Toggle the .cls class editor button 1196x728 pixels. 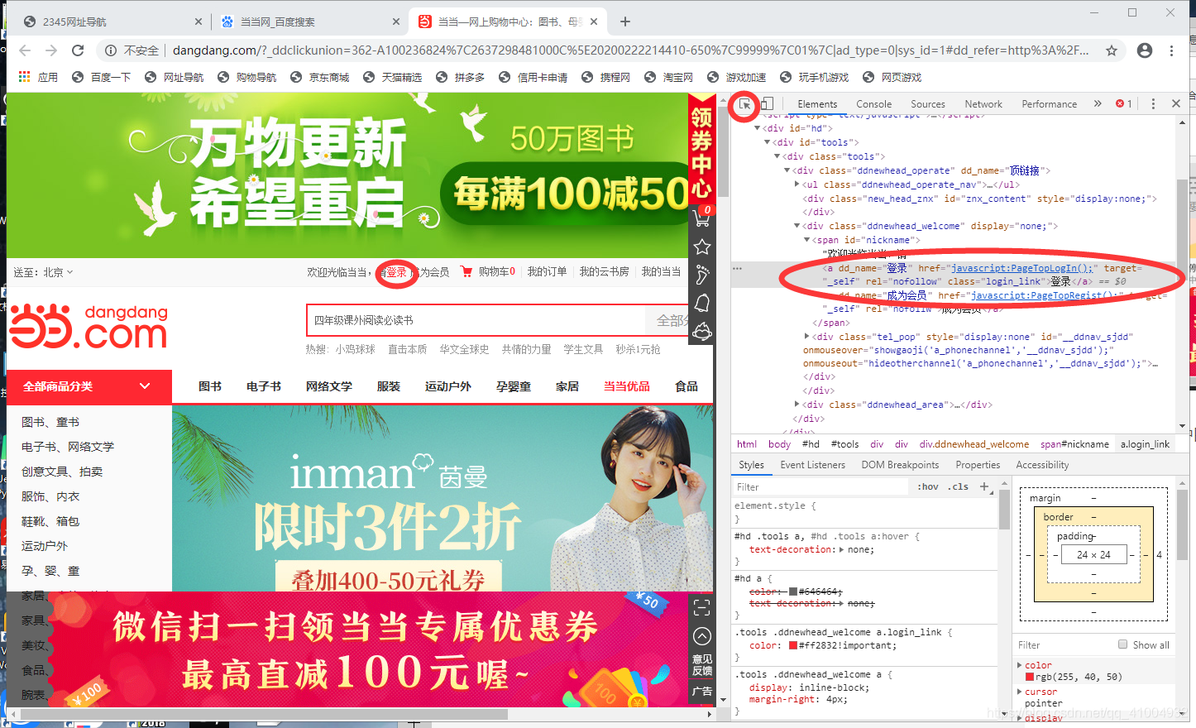coord(959,486)
